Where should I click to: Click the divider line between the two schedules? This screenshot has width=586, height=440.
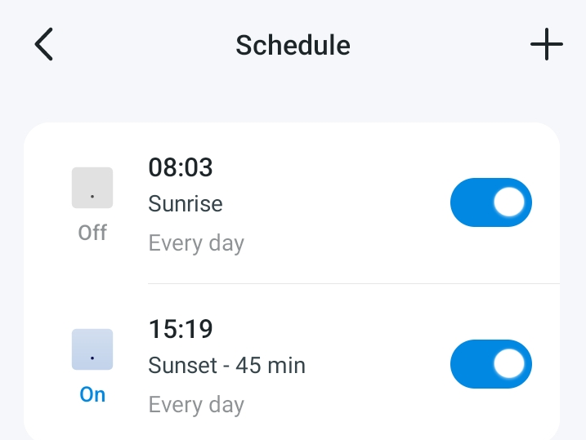[x=353, y=284]
